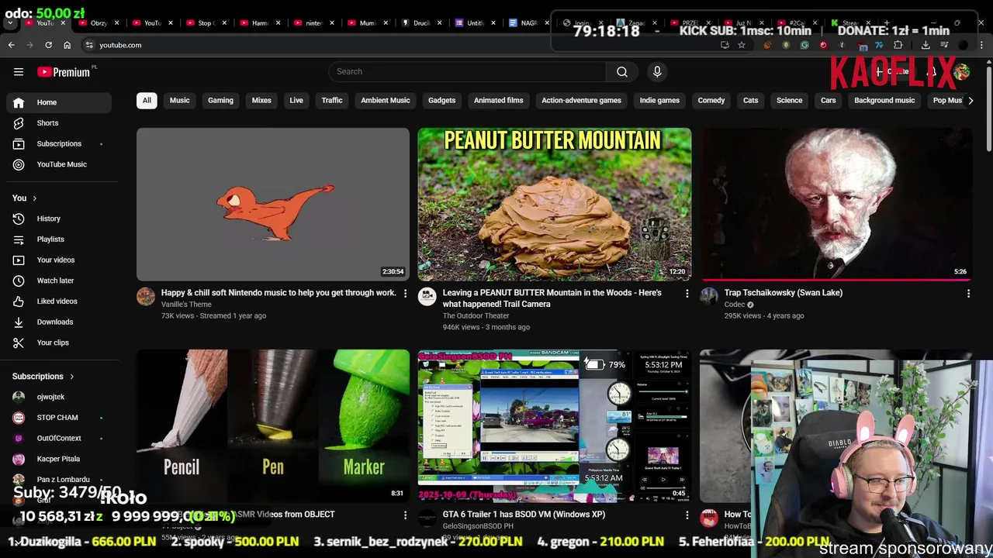Select the Animated films filter chip
This screenshot has height=558, width=993.
pos(499,100)
